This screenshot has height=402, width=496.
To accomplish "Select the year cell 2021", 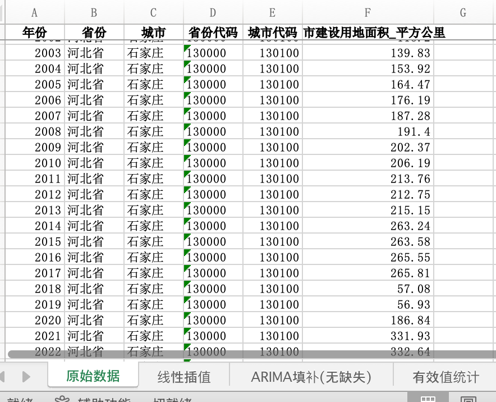I will pyautogui.click(x=35, y=336).
